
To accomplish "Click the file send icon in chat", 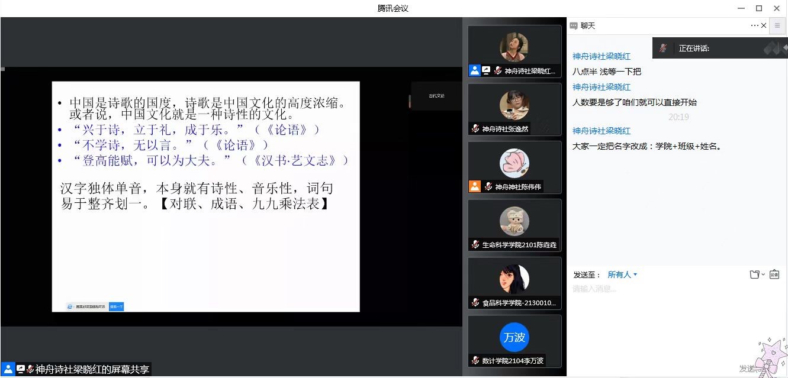I will coord(754,274).
